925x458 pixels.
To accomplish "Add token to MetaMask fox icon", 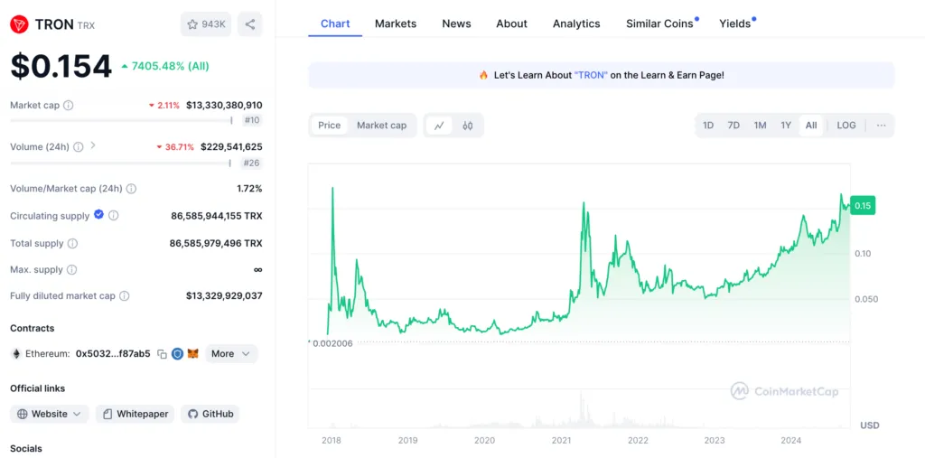I will (193, 354).
